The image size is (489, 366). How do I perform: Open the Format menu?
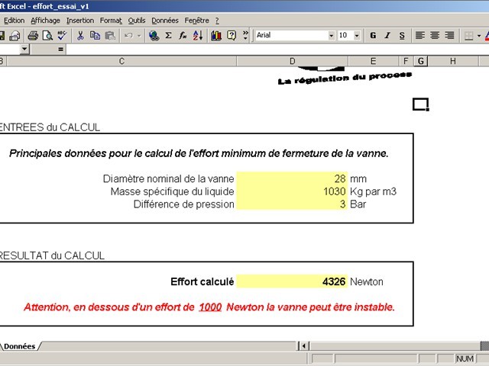pos(111,21)
